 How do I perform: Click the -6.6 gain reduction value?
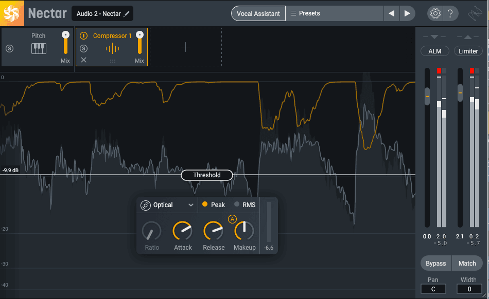pyautogui.click(x=269, y=248)
